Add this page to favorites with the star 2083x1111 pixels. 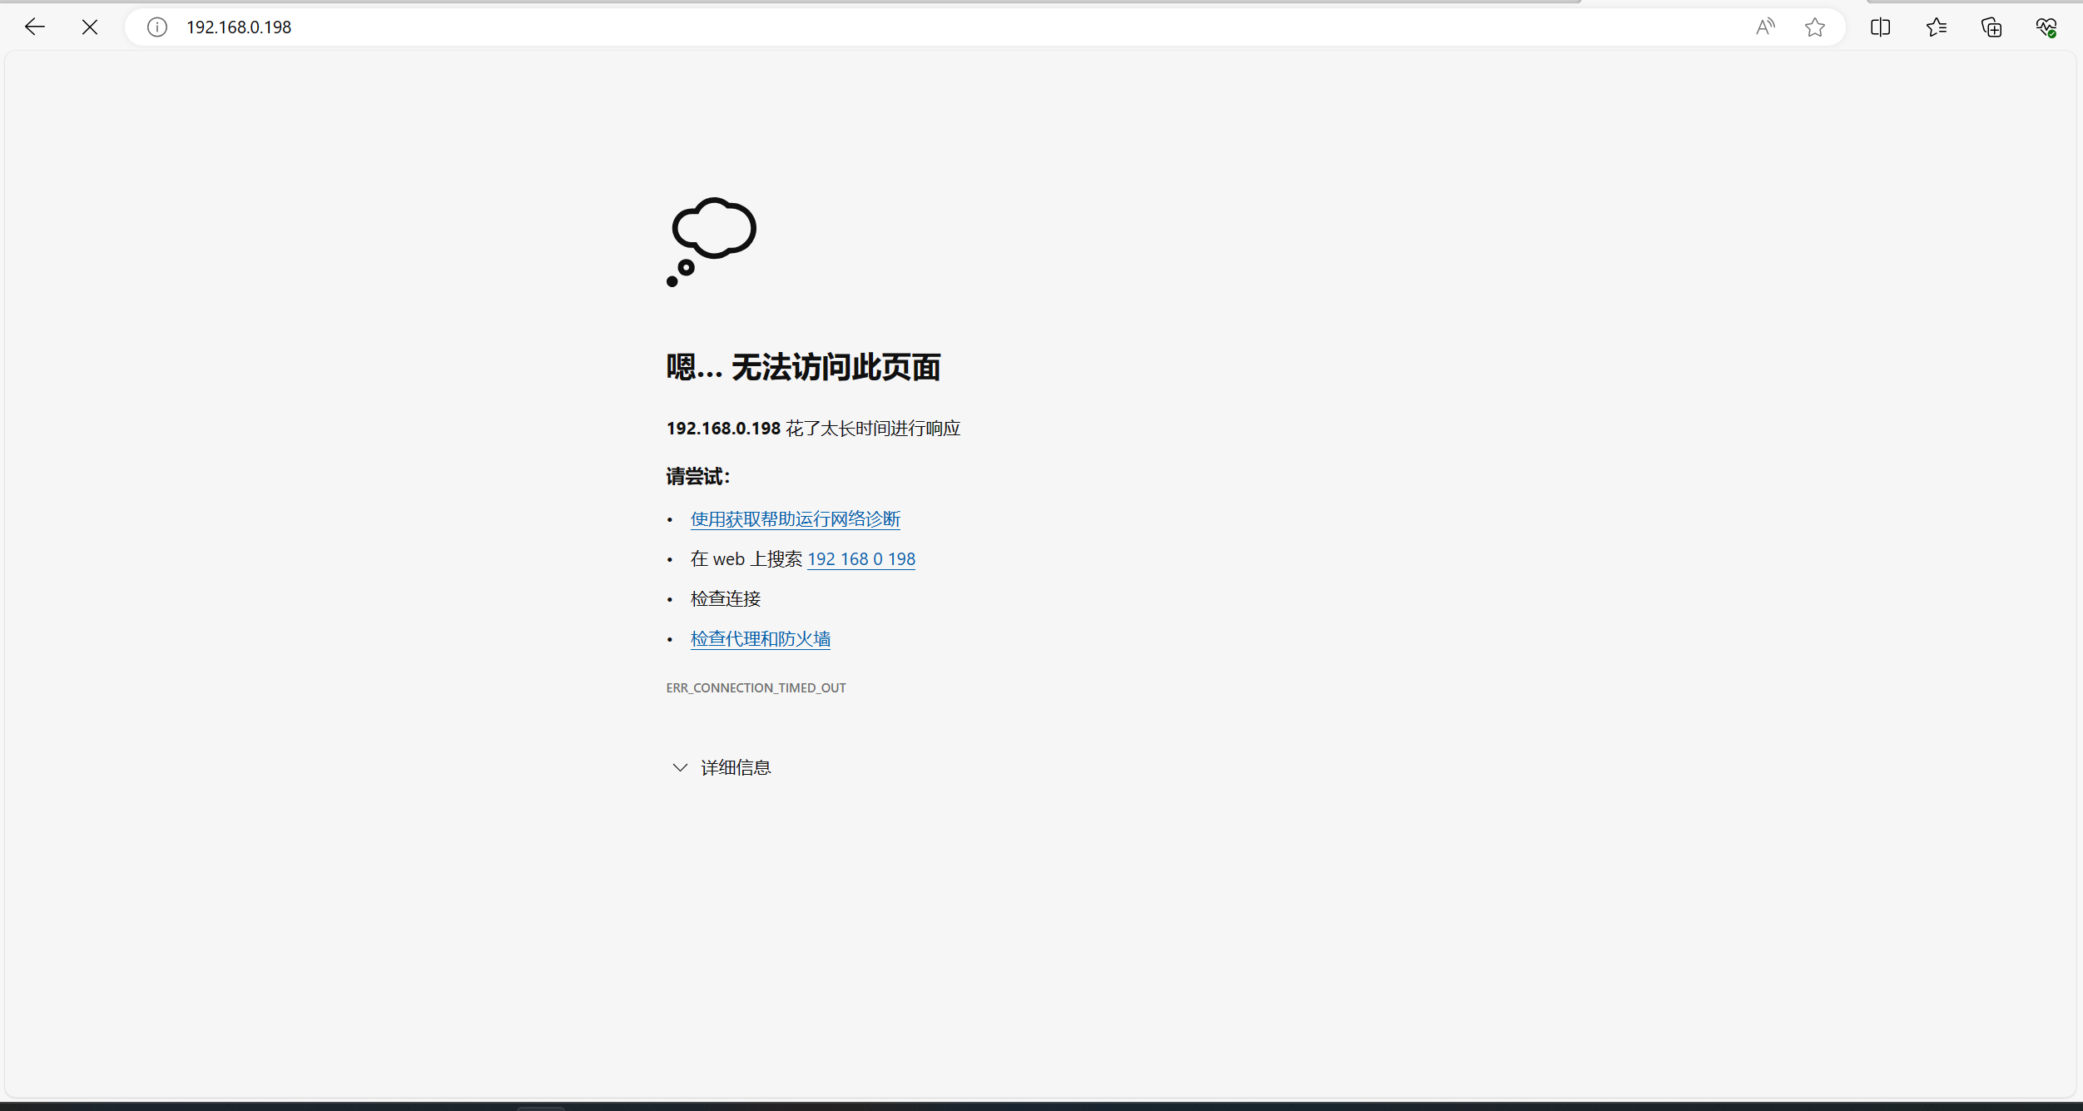(x=1815, y=27)
